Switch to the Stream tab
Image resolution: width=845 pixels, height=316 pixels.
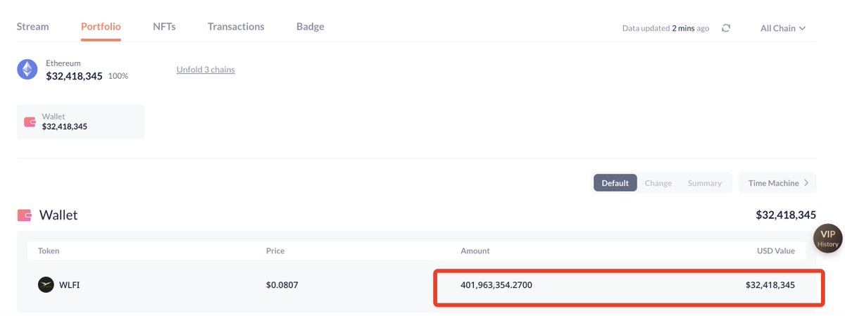click(33, 27)
